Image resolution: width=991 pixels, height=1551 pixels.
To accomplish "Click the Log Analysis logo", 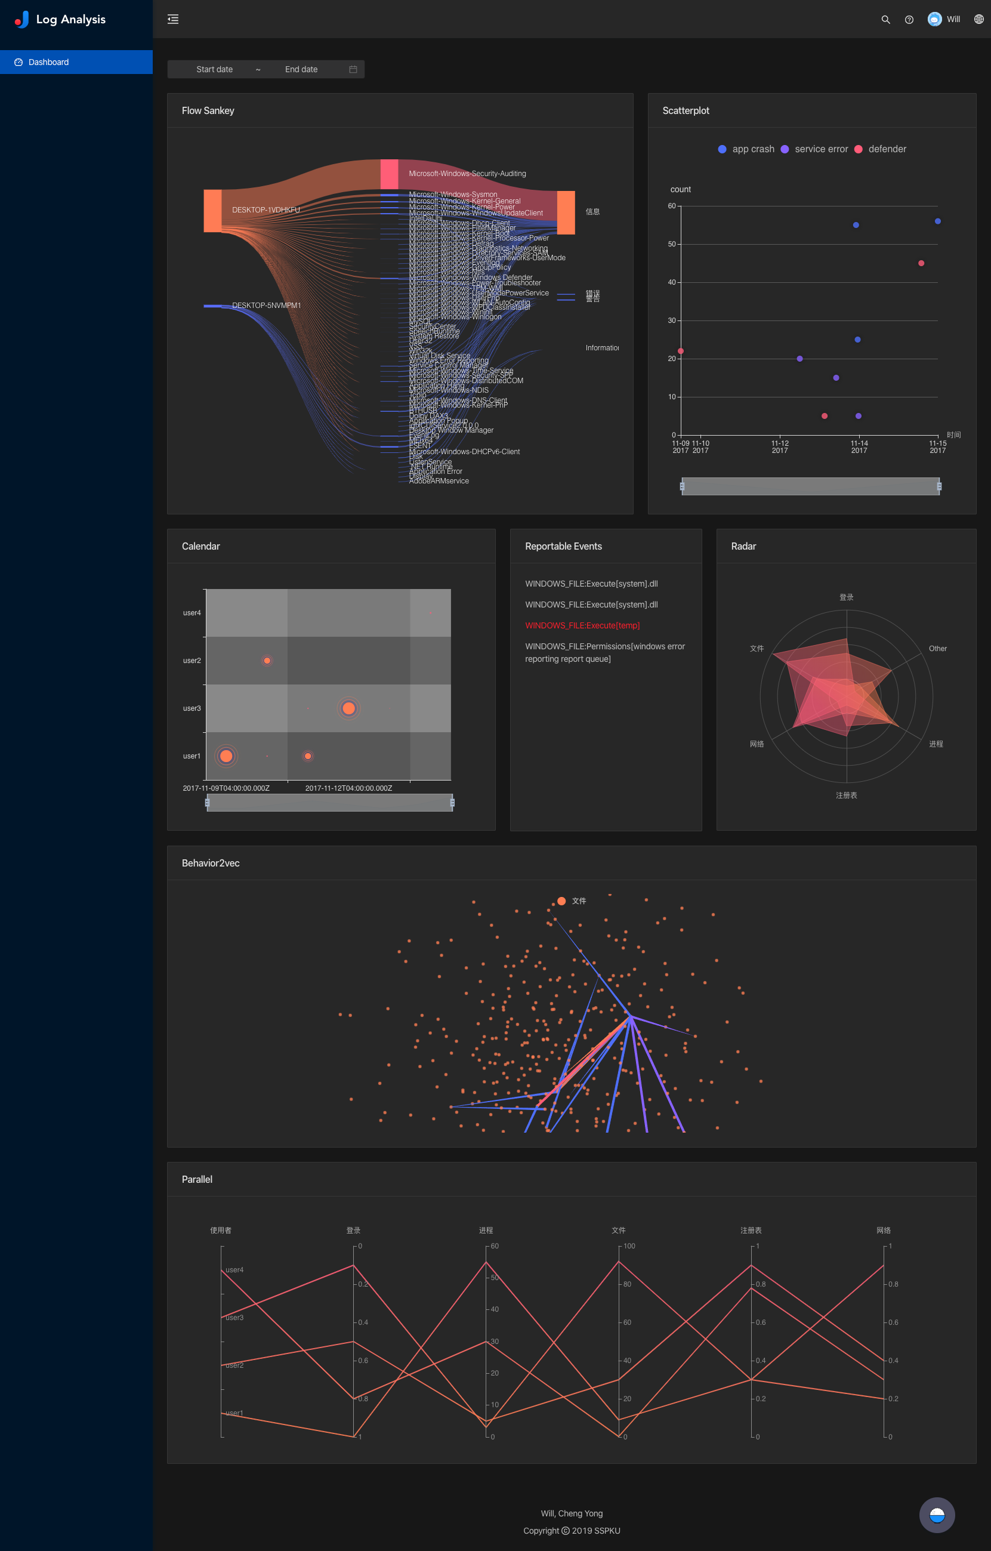I will pyautogui.click(x=60, y=19).
